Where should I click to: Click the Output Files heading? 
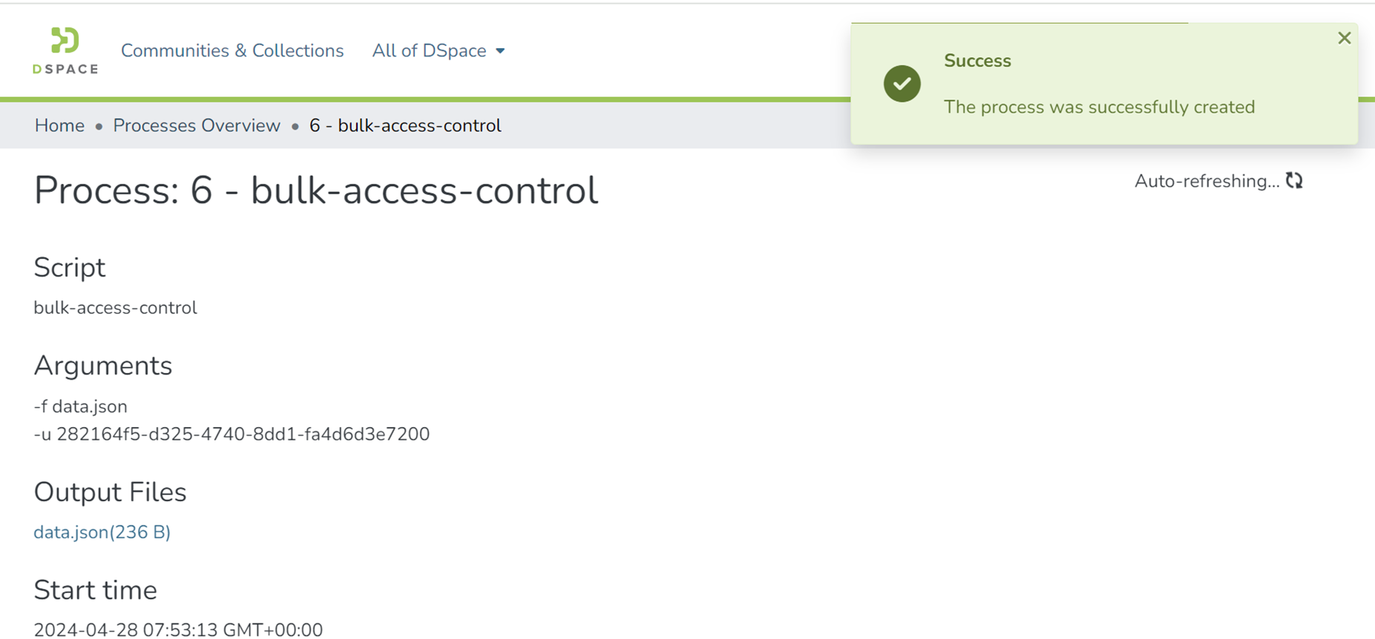pyautogui.click(x=110, y=492)
